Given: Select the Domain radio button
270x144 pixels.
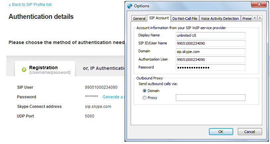Looking at the screenshot, I should click(x=145, y=91).
